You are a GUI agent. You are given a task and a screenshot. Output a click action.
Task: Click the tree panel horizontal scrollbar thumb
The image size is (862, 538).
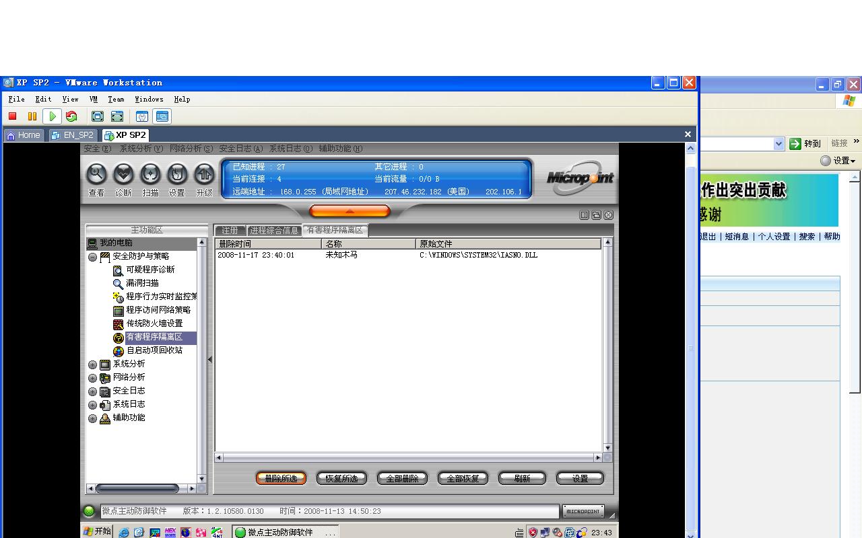[x=137, y=488]
